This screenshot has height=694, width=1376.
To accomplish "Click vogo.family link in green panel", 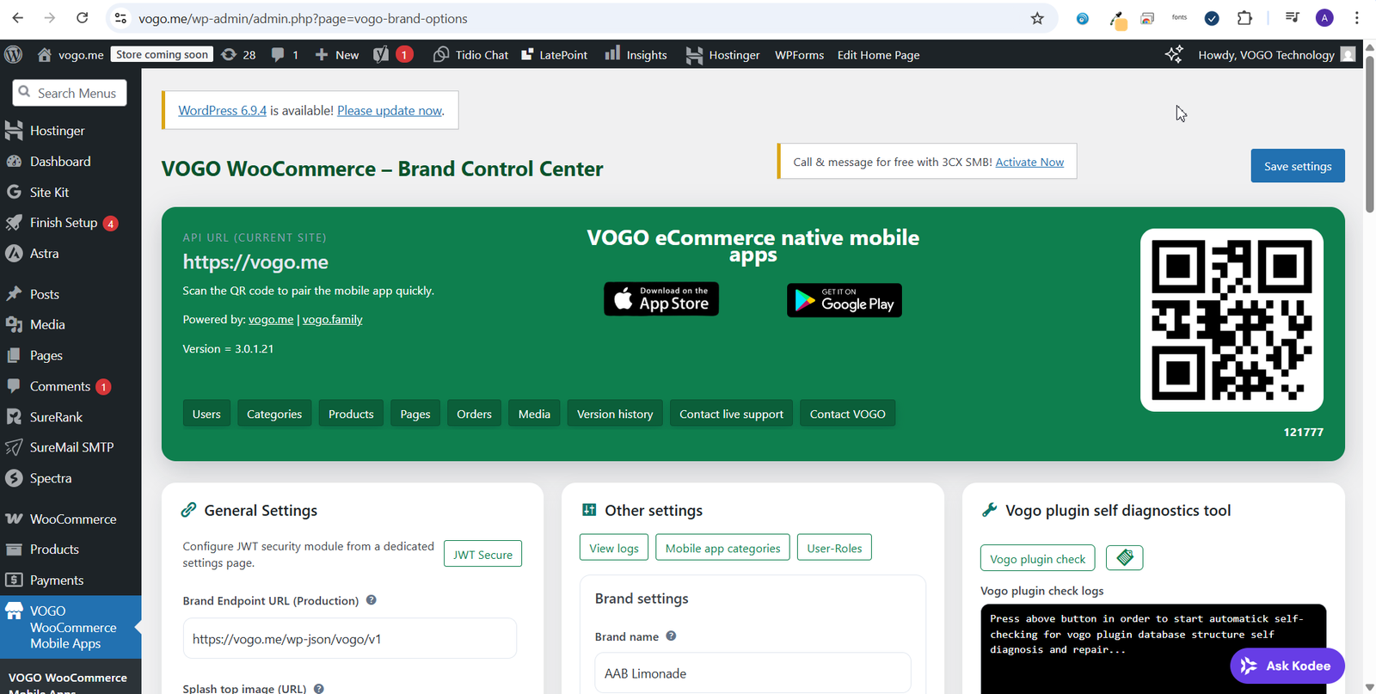I will [x=332, y=319].
